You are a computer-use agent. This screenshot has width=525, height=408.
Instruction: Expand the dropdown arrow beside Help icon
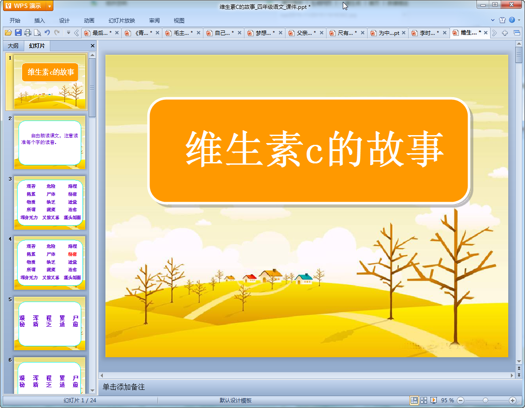519,20
